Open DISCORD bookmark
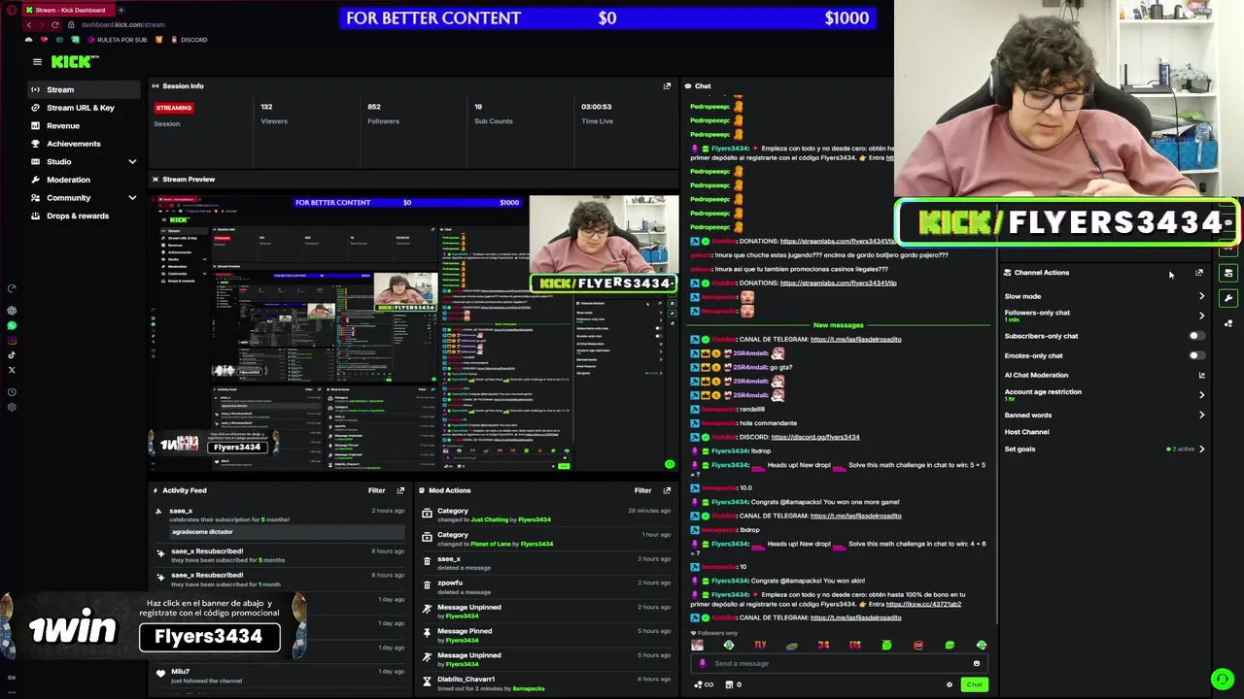This screenshot has width=1244, height=699. pyautogui.click(x=189, y=40)
